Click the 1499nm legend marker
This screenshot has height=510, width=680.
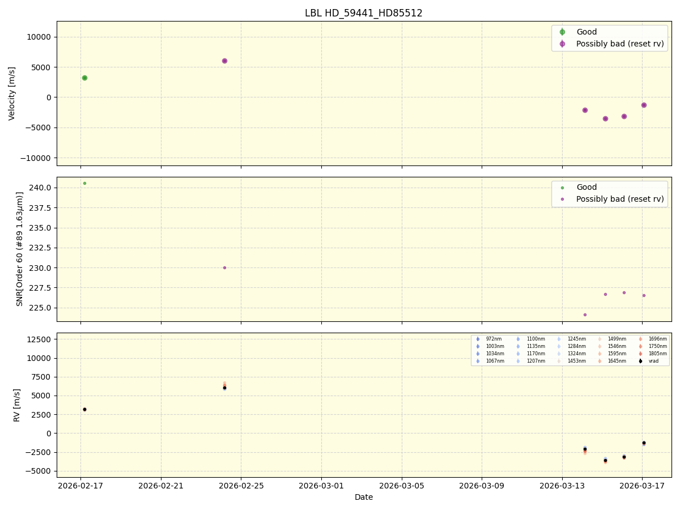(599, 339)
